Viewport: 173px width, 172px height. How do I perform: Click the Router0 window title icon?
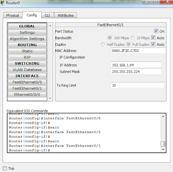[2, 3]
